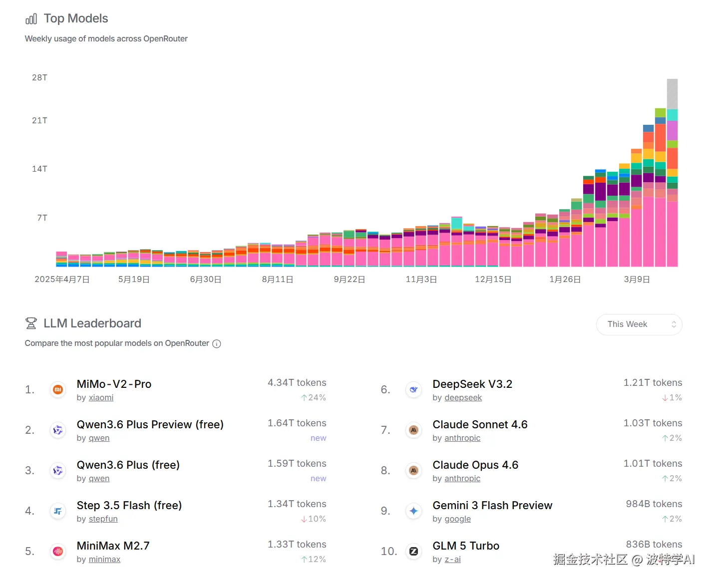The image size is (710, 581).
Task: Open the GLM 5 Turbo model page
Action: pos(466,546)
